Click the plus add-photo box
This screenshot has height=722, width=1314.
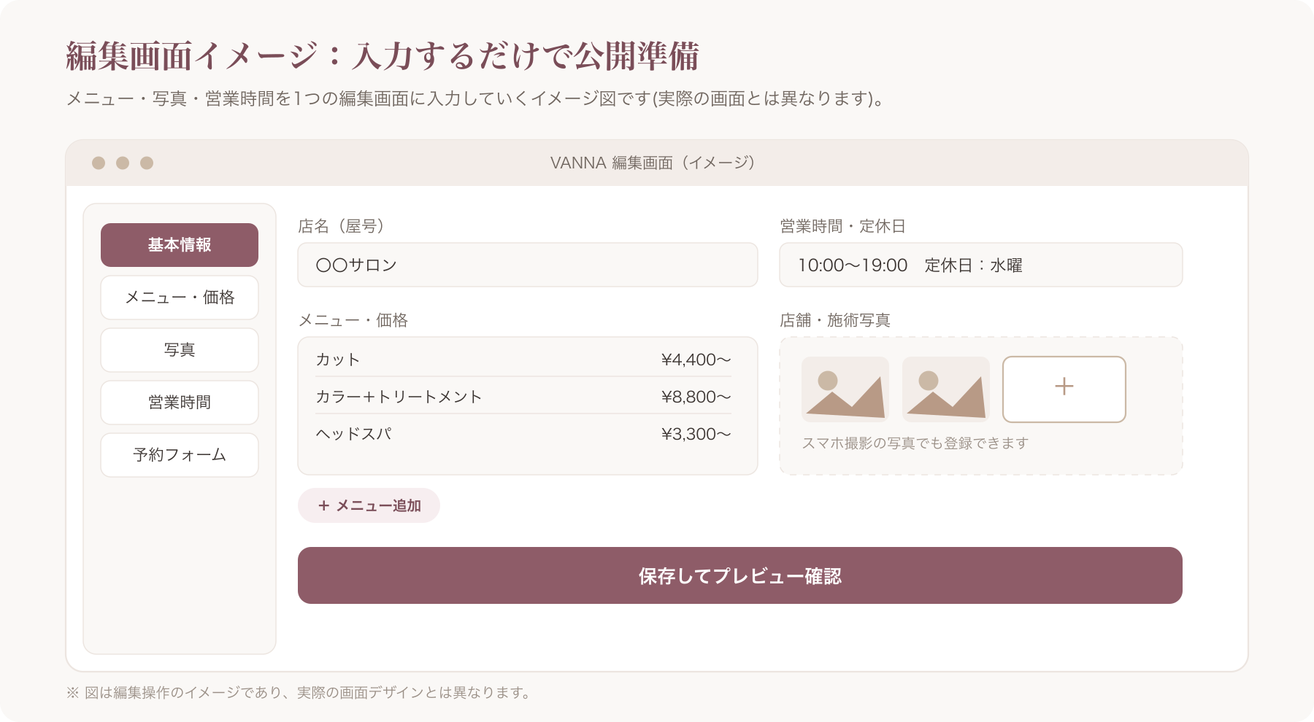point(1064,389)
